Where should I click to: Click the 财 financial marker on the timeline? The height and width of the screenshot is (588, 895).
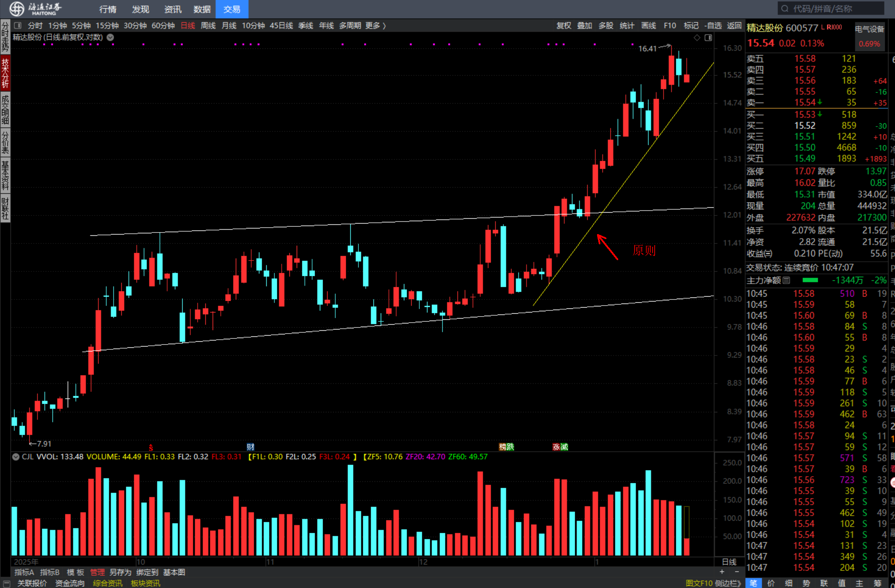pyautogui.click(x=250, y=447)
